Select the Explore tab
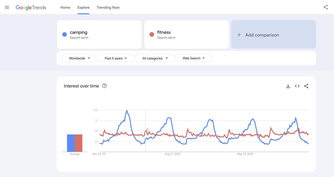 click(x=83, y=8)
